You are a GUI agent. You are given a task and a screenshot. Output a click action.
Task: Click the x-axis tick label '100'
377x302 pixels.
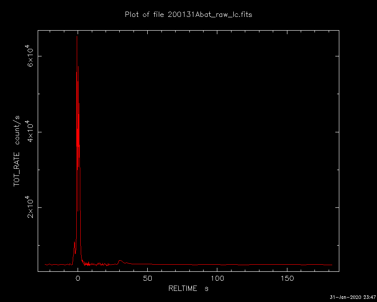point(217,278)
